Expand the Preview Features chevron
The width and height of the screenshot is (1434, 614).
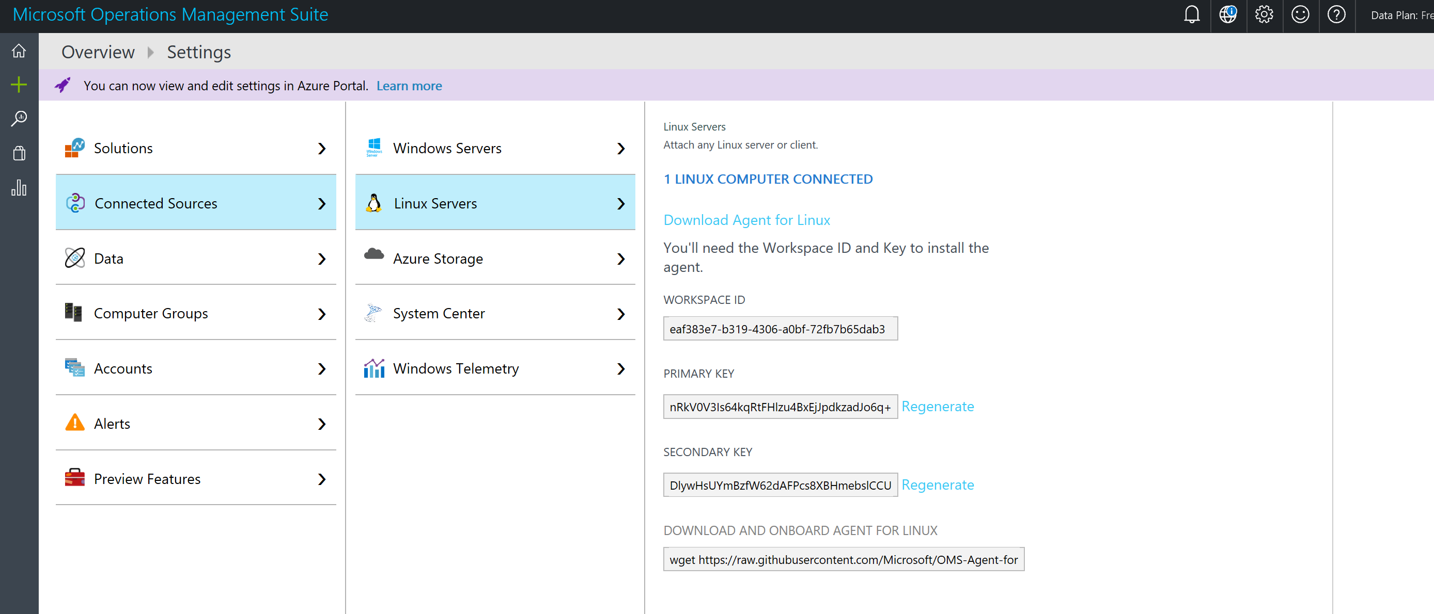[322, 479]
